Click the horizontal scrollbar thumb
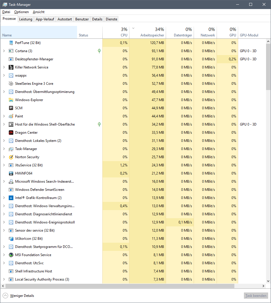 tap(120, 286)
